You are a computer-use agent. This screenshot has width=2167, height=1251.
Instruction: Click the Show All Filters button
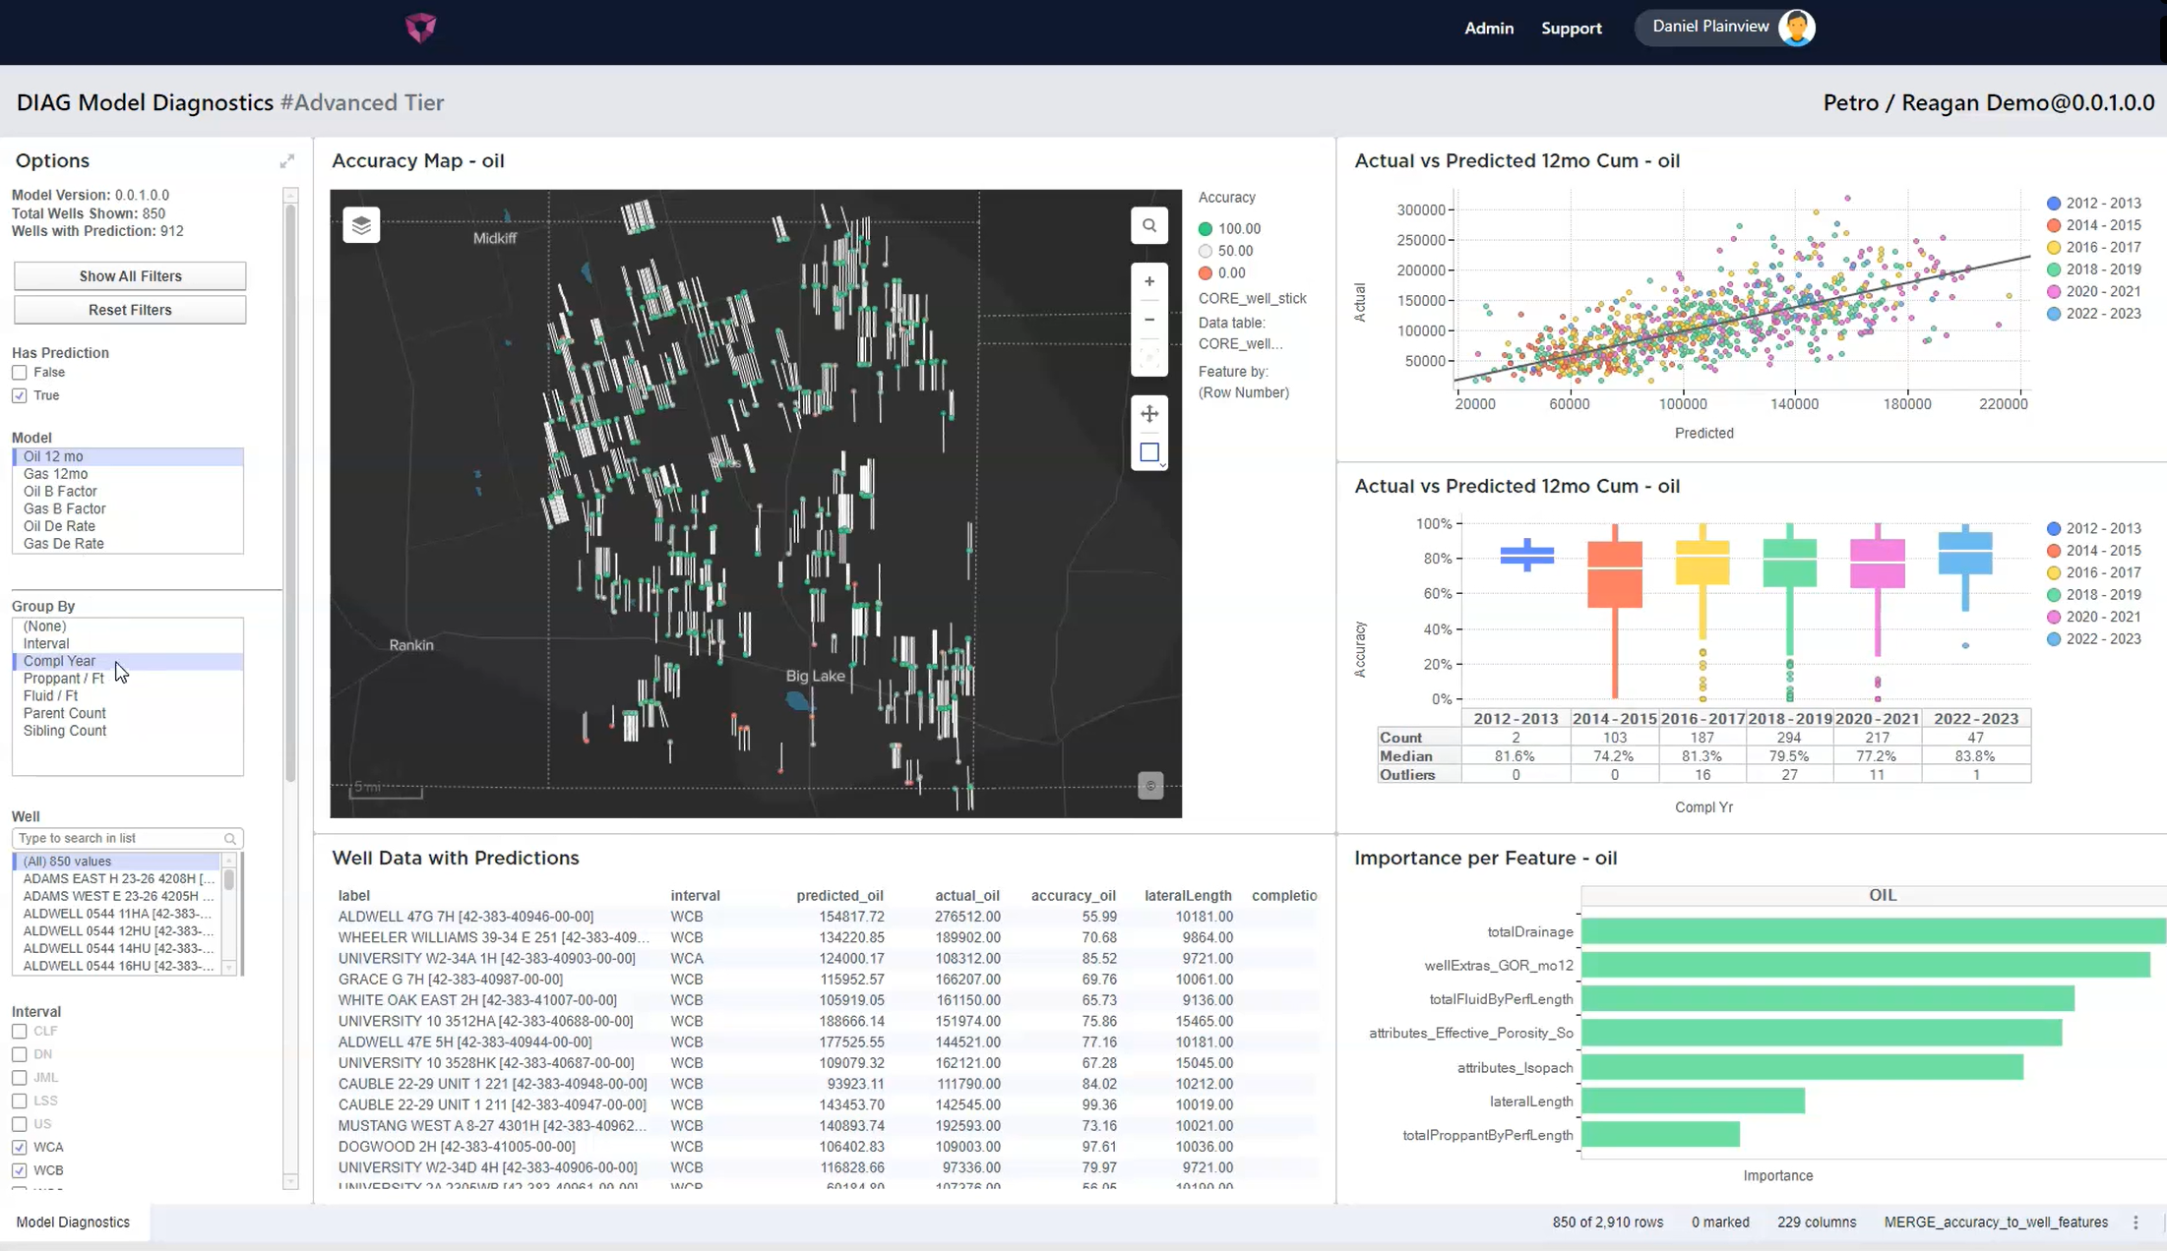pos(130,276)
